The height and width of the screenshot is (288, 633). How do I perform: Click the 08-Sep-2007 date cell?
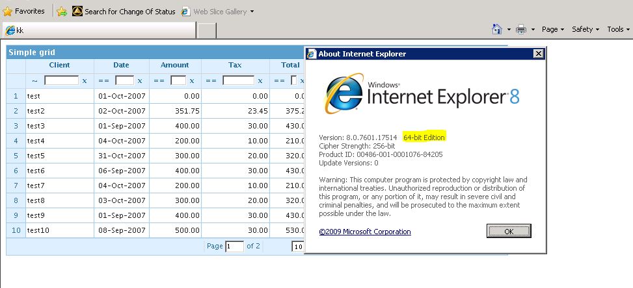[x=122, y=230]
